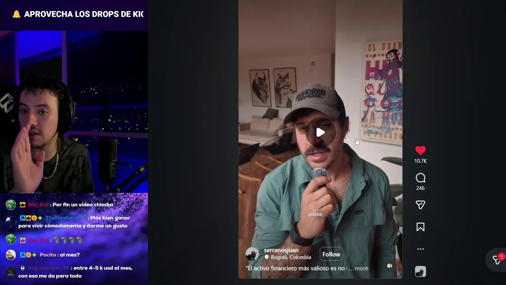Open the comments bubble icon
Screen dimensions: 506x285
pyautogui.click(x=420, y=178)
